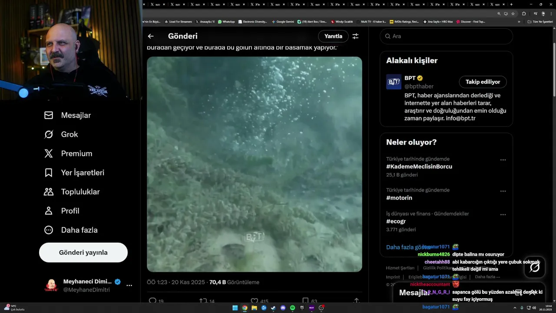Click the Gönderi yayınla button
Viewport: 556px width, 313px height.
(x=83, y=253)
